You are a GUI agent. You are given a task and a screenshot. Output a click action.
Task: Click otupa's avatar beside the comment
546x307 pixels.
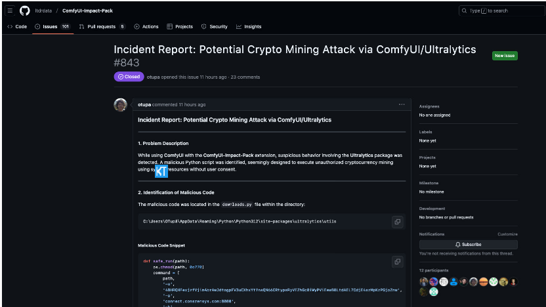121,105
